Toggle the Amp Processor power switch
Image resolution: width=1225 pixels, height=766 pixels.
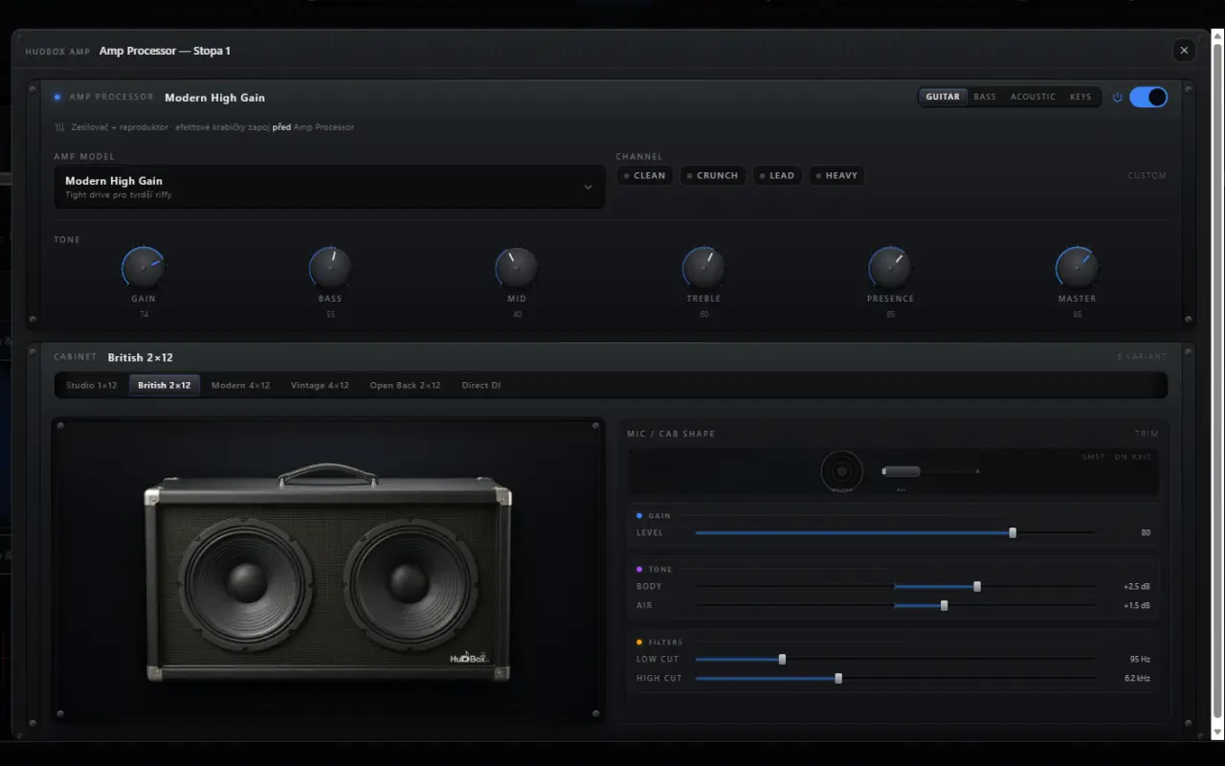[x=1148, y=97]
